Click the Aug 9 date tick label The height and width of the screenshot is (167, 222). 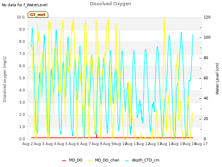click(109, 144)
